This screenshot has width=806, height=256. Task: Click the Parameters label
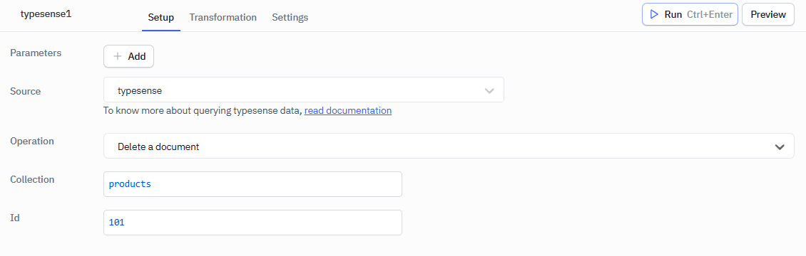pyautogui.click(x=36, y=53)
